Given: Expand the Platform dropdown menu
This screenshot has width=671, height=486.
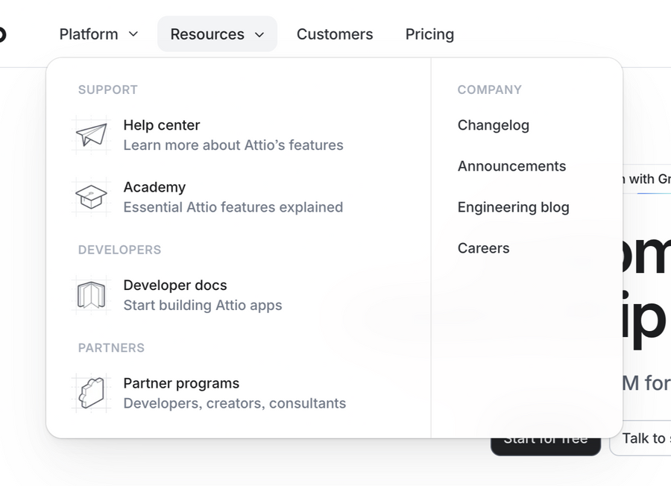Looking at the screenshot, I should 98,34.
